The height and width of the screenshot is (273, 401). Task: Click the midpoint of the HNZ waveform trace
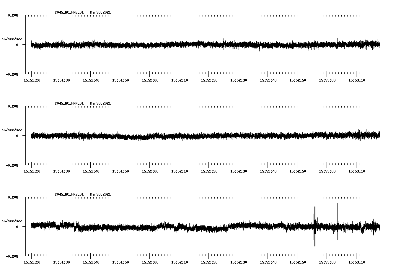click(204, 227)
